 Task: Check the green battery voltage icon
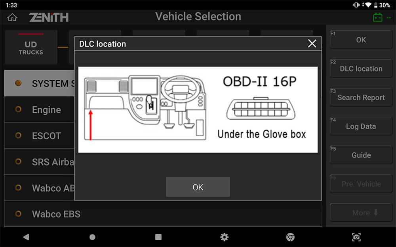[377, 17]
